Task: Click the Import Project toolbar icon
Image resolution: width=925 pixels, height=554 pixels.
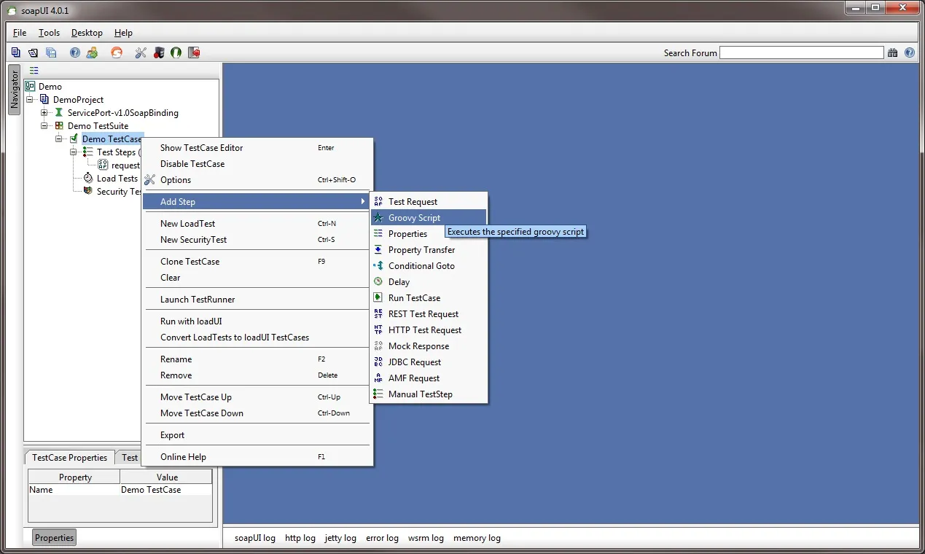Action: tap(34, 52)
